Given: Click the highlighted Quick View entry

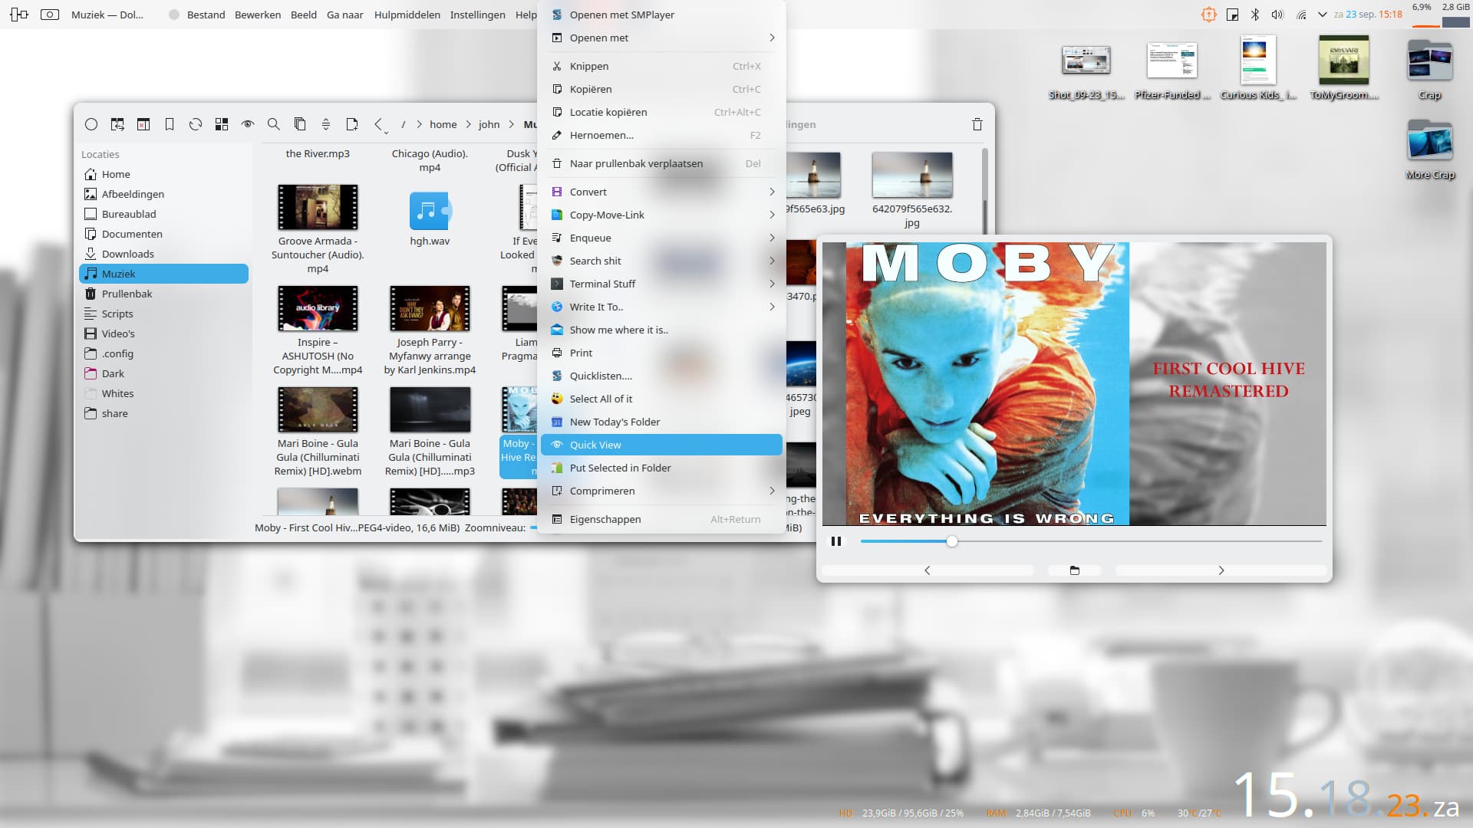Looking at the screenshot, I should [x=661, y=445].
